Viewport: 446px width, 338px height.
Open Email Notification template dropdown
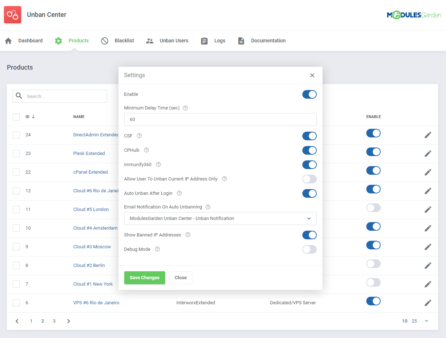220,219
